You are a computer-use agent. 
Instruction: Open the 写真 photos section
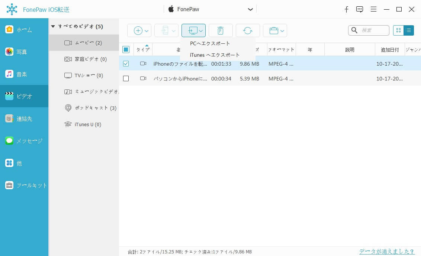point(24,52)
